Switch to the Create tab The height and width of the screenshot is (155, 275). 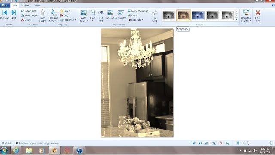pos(26,6)
